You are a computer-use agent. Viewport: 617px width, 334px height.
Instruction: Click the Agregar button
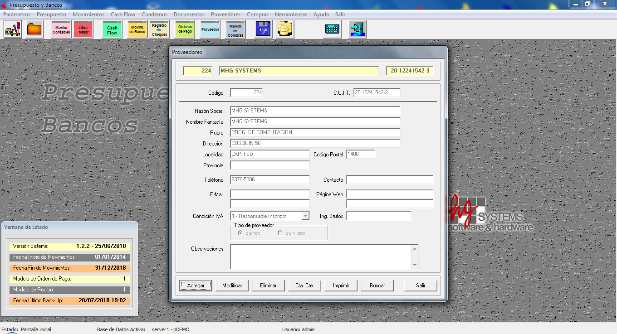point(196,286)
